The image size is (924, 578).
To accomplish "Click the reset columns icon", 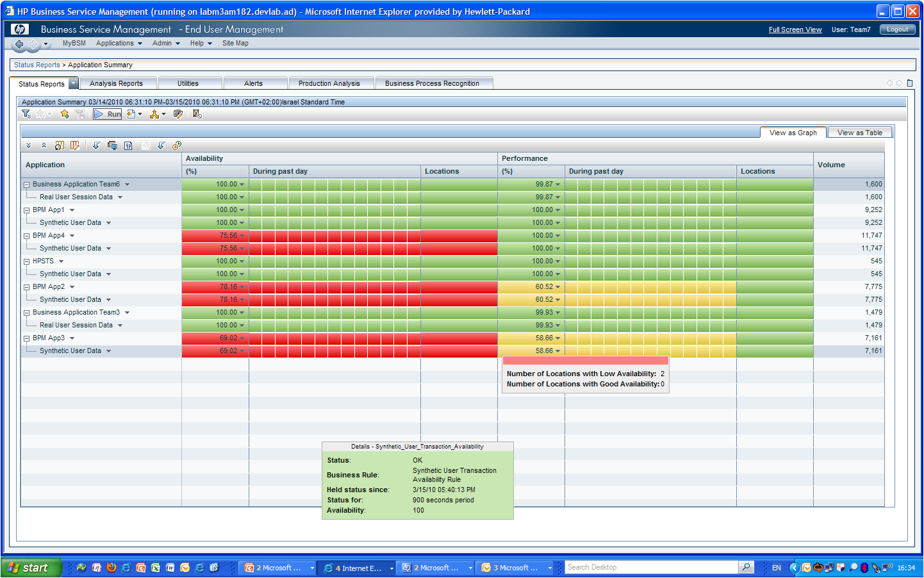I will [59, 145].
